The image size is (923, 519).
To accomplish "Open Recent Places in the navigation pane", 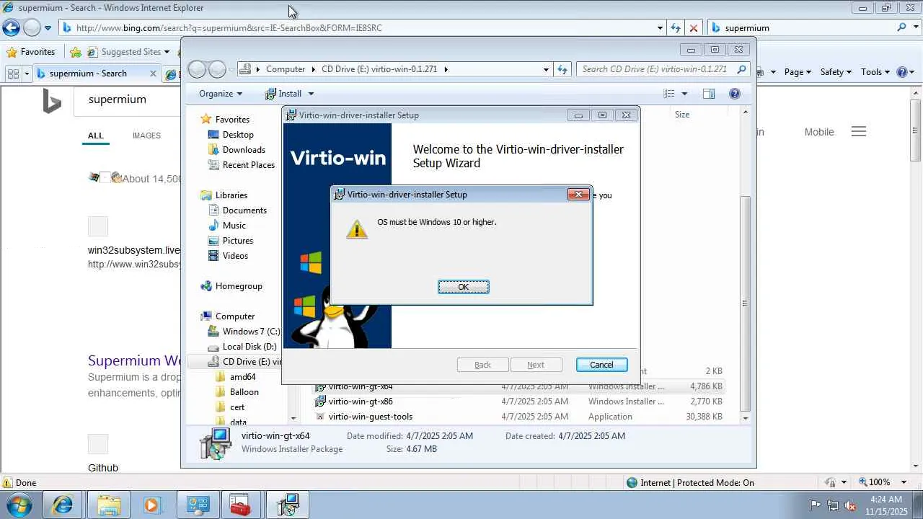I will coord(249,165).
